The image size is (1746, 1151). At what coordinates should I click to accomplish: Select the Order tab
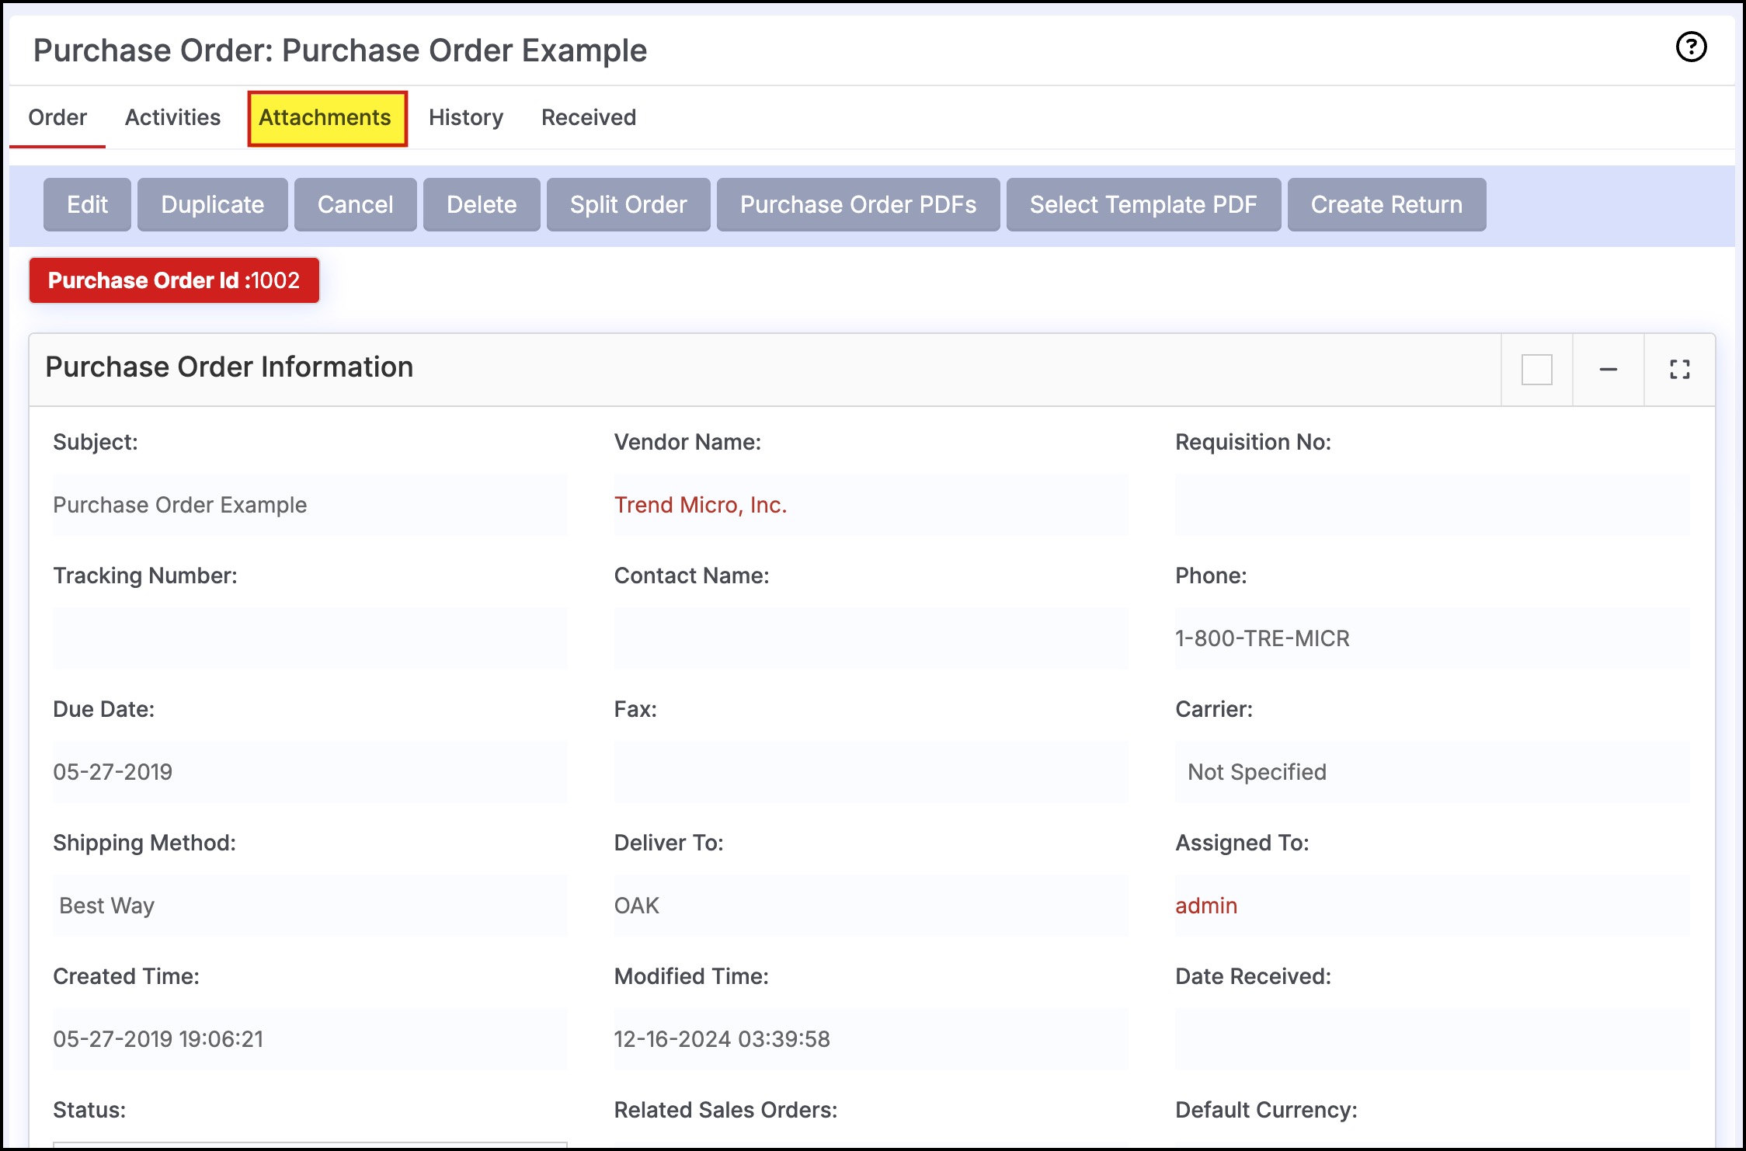click(x=57, y=118)
